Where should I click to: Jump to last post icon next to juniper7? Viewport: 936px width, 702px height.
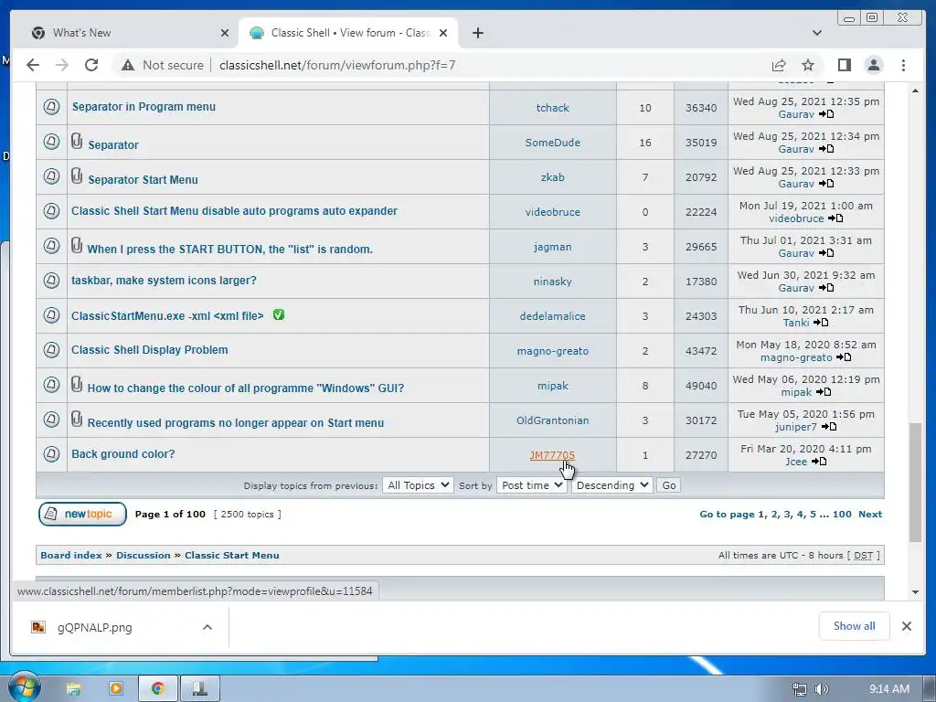point(829,426)
